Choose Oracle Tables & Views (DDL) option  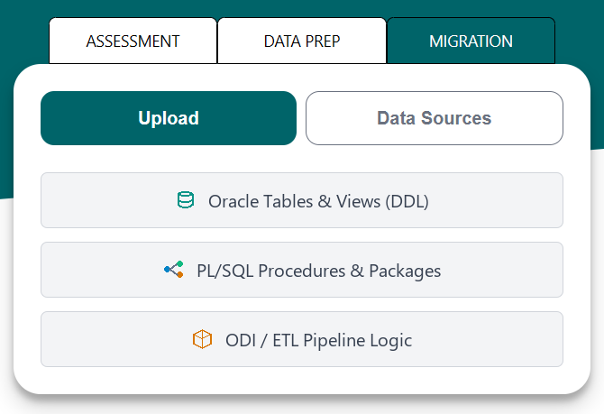point(302,200)
